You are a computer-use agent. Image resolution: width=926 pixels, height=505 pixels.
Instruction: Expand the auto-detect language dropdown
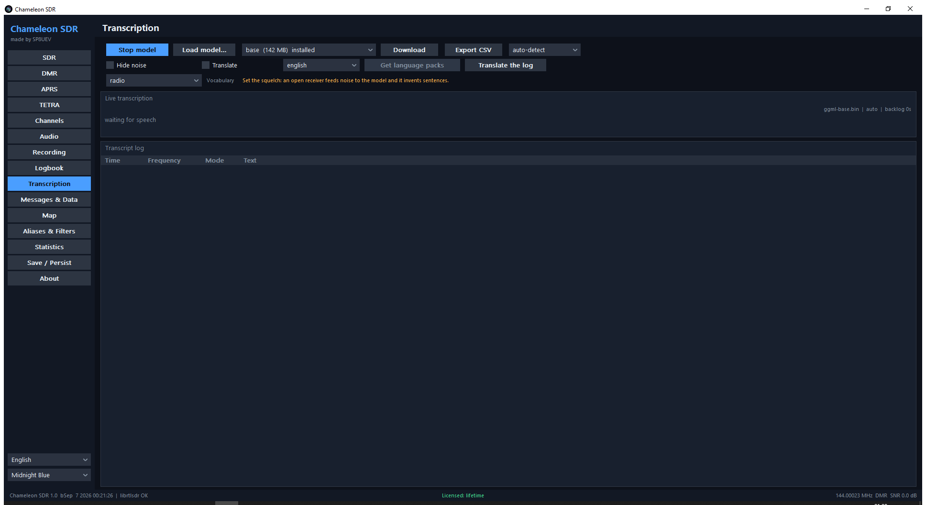(x=544, y=50)
